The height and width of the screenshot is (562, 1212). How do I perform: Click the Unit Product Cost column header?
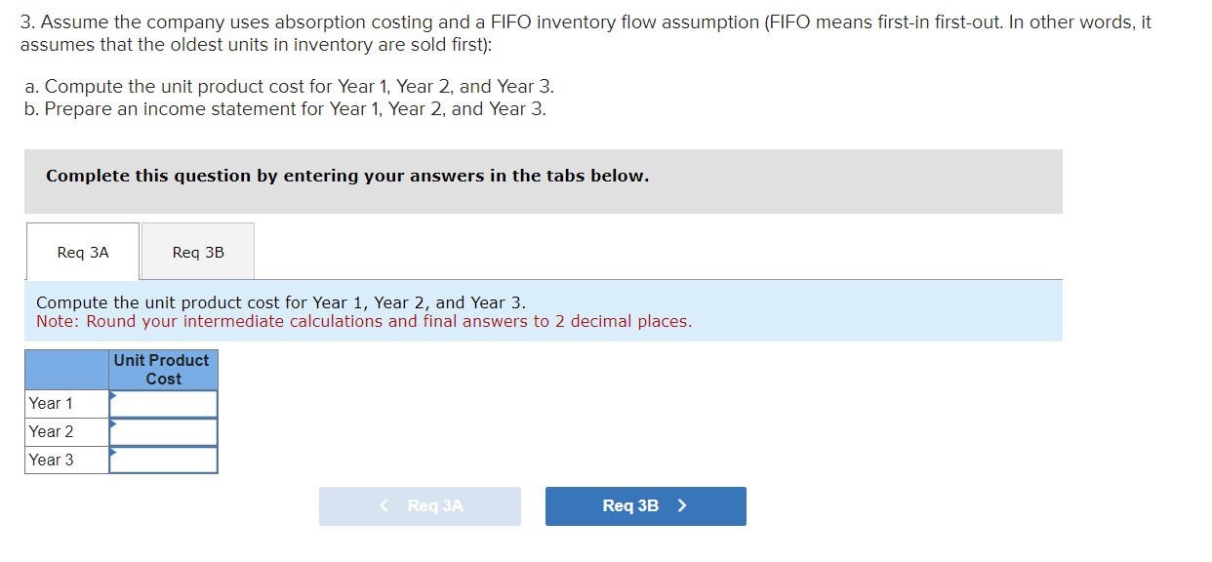(162, 370)
